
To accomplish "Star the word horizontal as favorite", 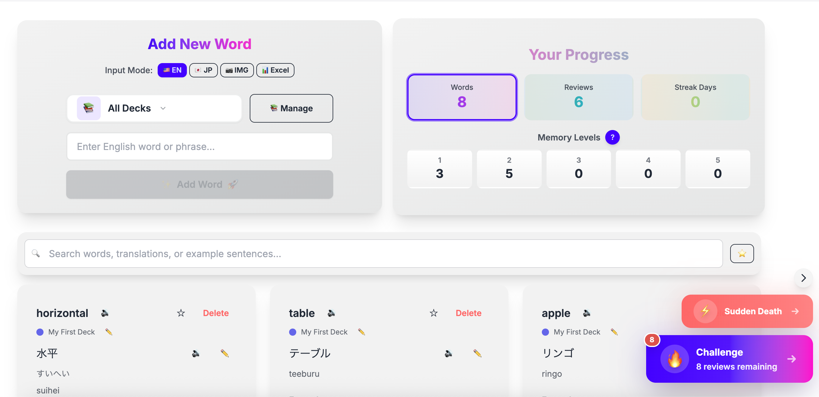I will point(181,313).
